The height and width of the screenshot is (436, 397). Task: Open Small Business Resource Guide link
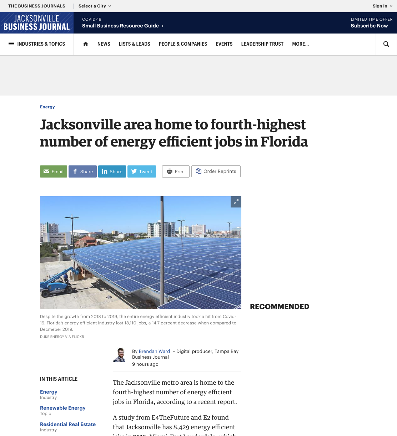coord(123,26)
